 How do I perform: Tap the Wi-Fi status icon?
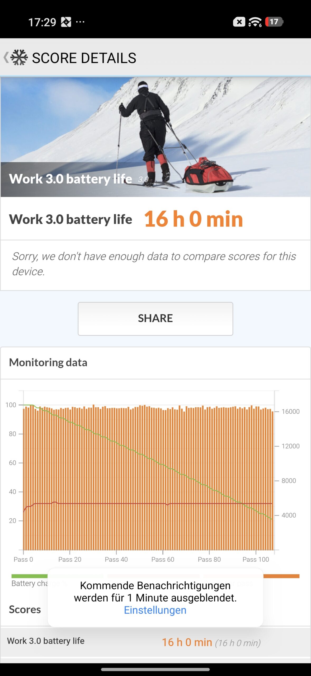coord(255,22)
